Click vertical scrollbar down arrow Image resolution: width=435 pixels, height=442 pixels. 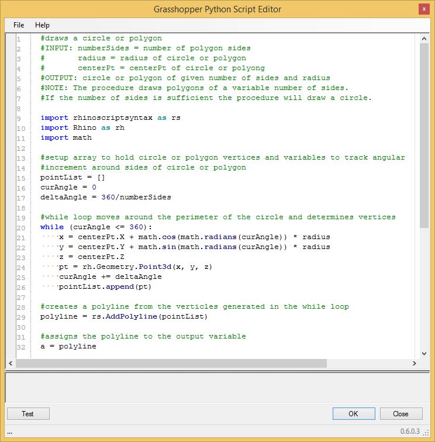[x=424, y=354]
